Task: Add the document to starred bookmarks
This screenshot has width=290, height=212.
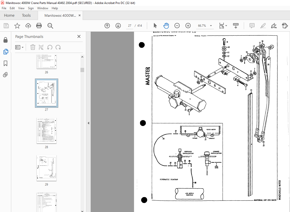Action: [17, 26]
